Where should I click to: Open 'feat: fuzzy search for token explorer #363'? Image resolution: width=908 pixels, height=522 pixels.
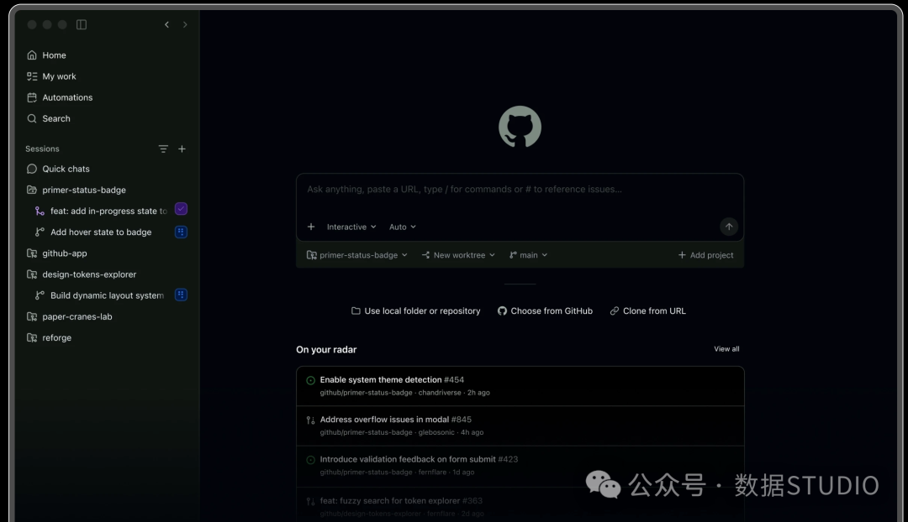[x=520, y=506]
